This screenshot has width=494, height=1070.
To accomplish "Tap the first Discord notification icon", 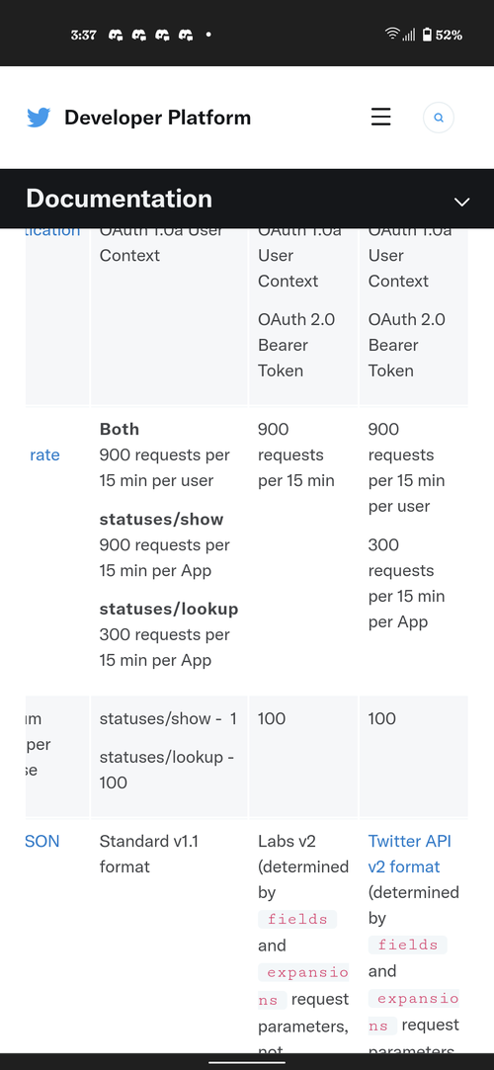I will pos(116,35).
